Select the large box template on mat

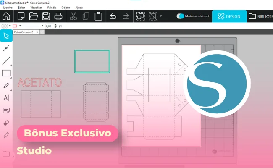tap(157, 97)
